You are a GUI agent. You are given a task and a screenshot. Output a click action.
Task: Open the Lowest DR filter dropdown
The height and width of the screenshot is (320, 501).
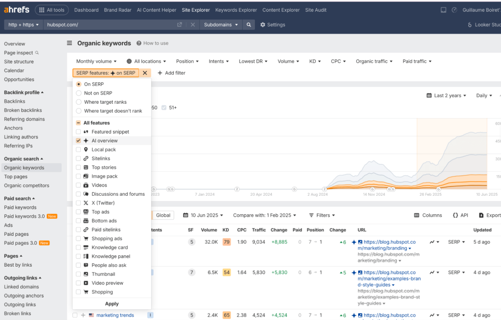tap(253, 61)
